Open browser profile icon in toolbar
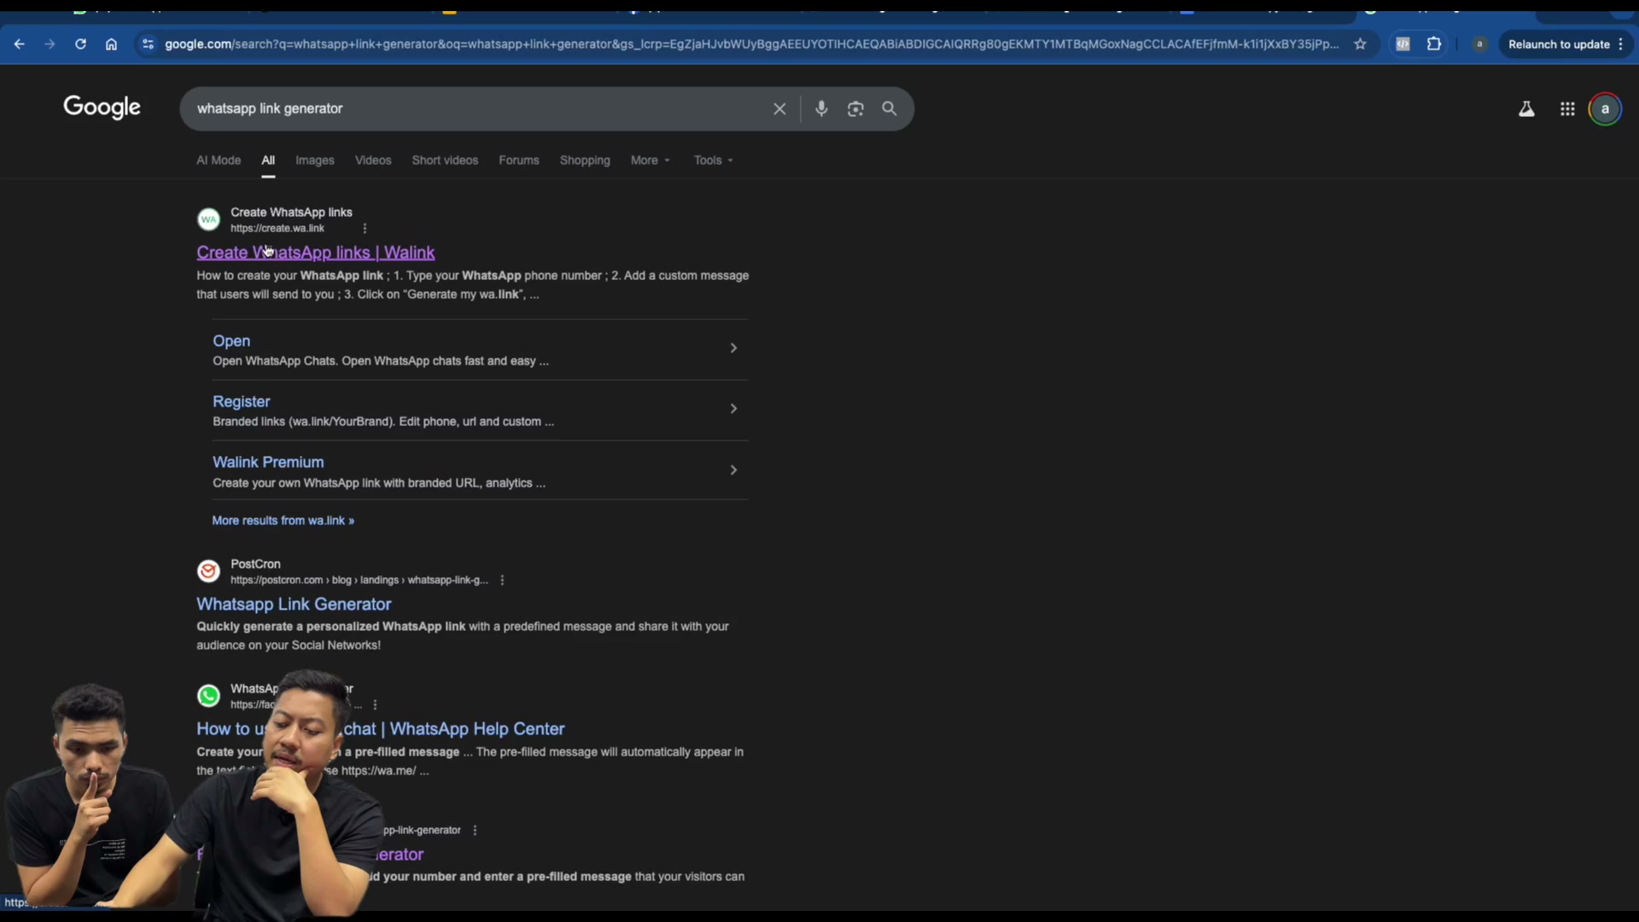 click(x=1480, y=44)
